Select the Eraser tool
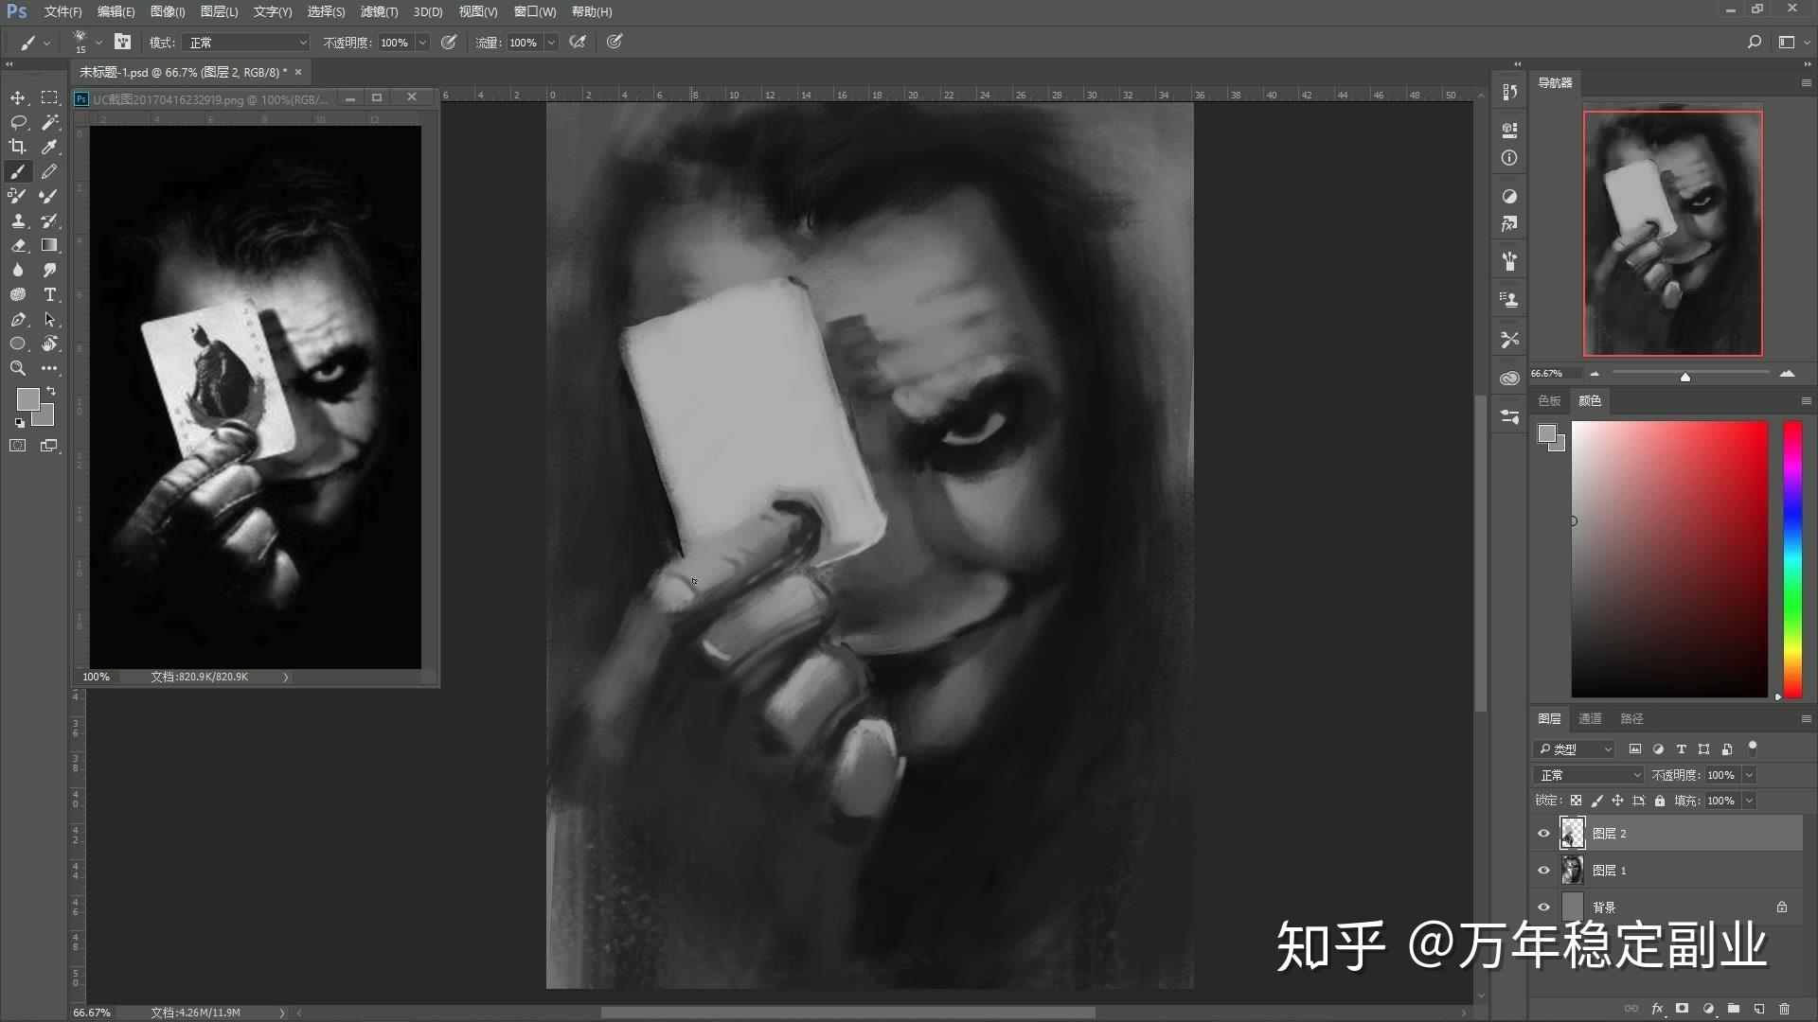The image size is (1818, 1022). tap(18, 245)
